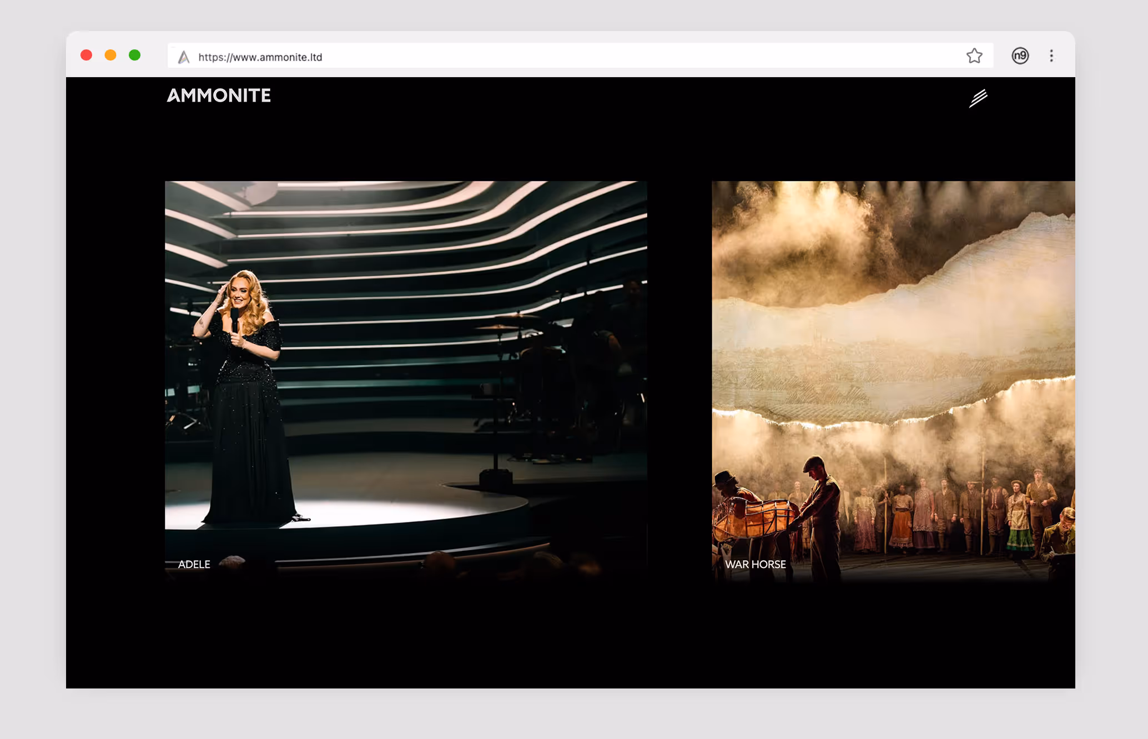Image resolution: width=1148 pixels, height=739 pixels.
Task: Bookmark the page with the star icon
Action: click(974, 56)
